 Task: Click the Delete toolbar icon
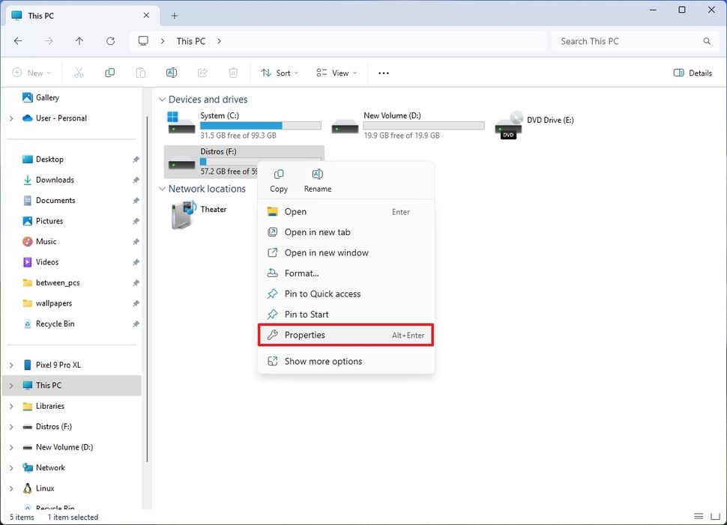tap(232, 73)
